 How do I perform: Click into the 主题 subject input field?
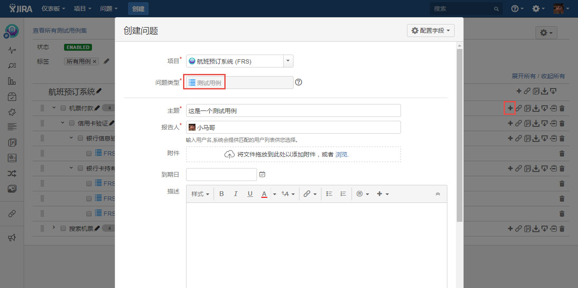294,110
